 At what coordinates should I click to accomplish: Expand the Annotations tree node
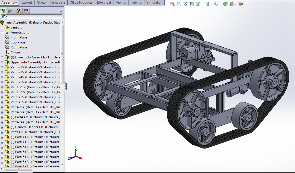pos(2,33)
